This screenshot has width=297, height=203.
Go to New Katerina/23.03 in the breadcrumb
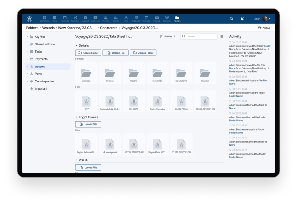(x=77, y=28)
